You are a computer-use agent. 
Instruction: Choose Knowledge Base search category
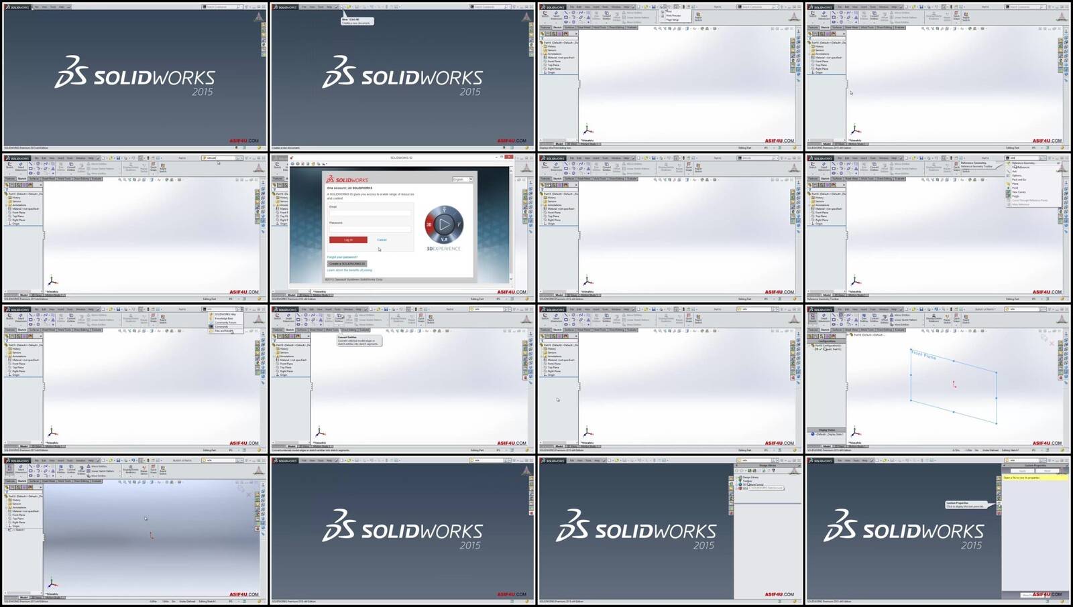coord(224,318)
